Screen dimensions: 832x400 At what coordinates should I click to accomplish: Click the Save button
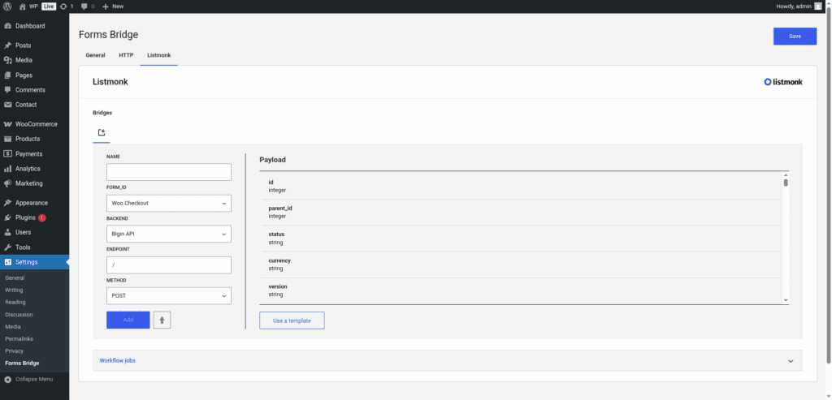(x=795, y=36)
